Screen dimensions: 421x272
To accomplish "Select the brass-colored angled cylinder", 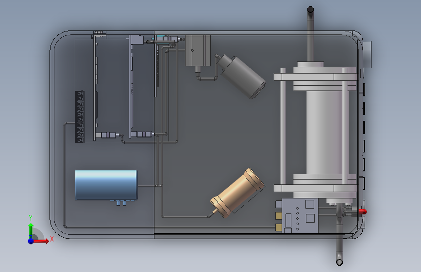I will click(x=238, y=193).
